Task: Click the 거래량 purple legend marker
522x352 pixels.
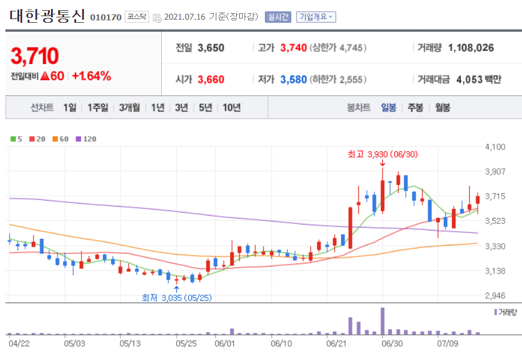Action: point(496,312)
